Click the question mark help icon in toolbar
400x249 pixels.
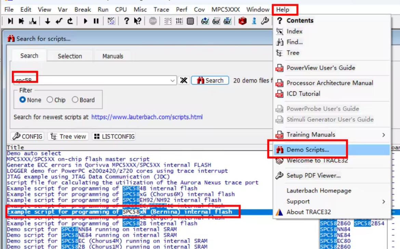[126, 21]
